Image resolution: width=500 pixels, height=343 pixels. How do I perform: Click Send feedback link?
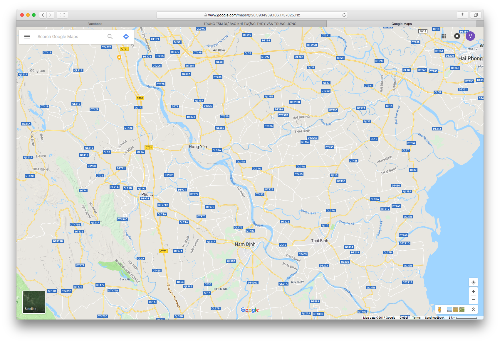pyautogui.click(x=434, y=317)
